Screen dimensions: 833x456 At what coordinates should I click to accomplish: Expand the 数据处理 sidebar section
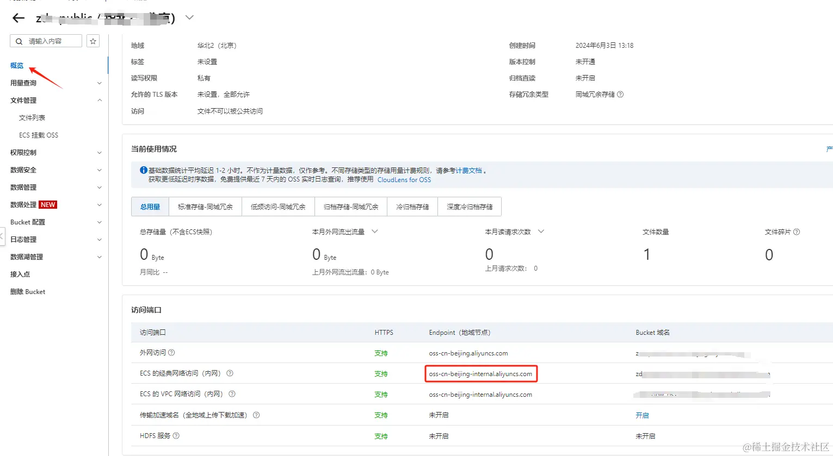(x=55, y=205)
